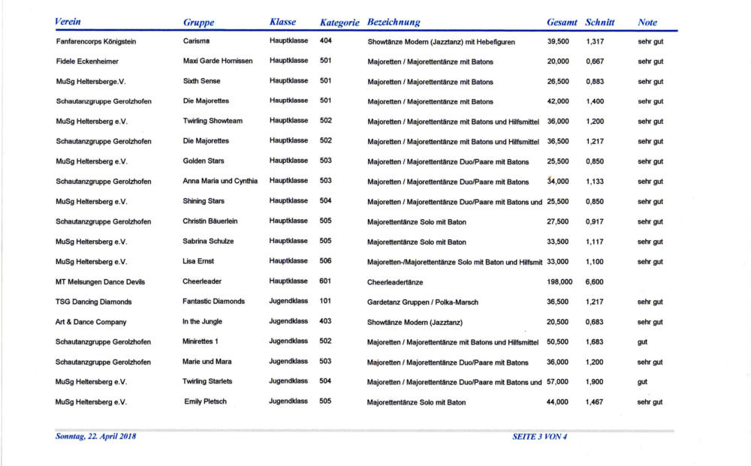Click gut rating in Twirling Starlets row
751x466 pixels.
[642, 382]
